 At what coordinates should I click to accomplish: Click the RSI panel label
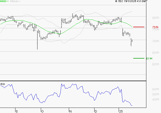pyautogui.click(x=3, y=84)
